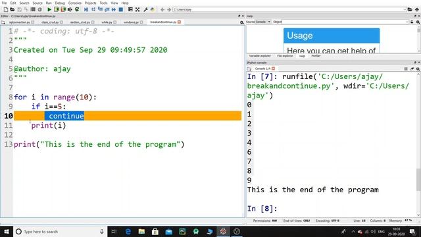This screenshot has height=237, width=421.
Task: Go forward to next cursor position
Action: click(169, 9)
